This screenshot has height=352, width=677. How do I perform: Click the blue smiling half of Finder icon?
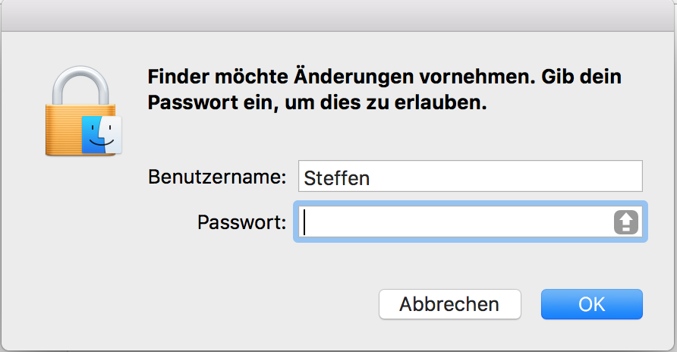tap(93, 134)
